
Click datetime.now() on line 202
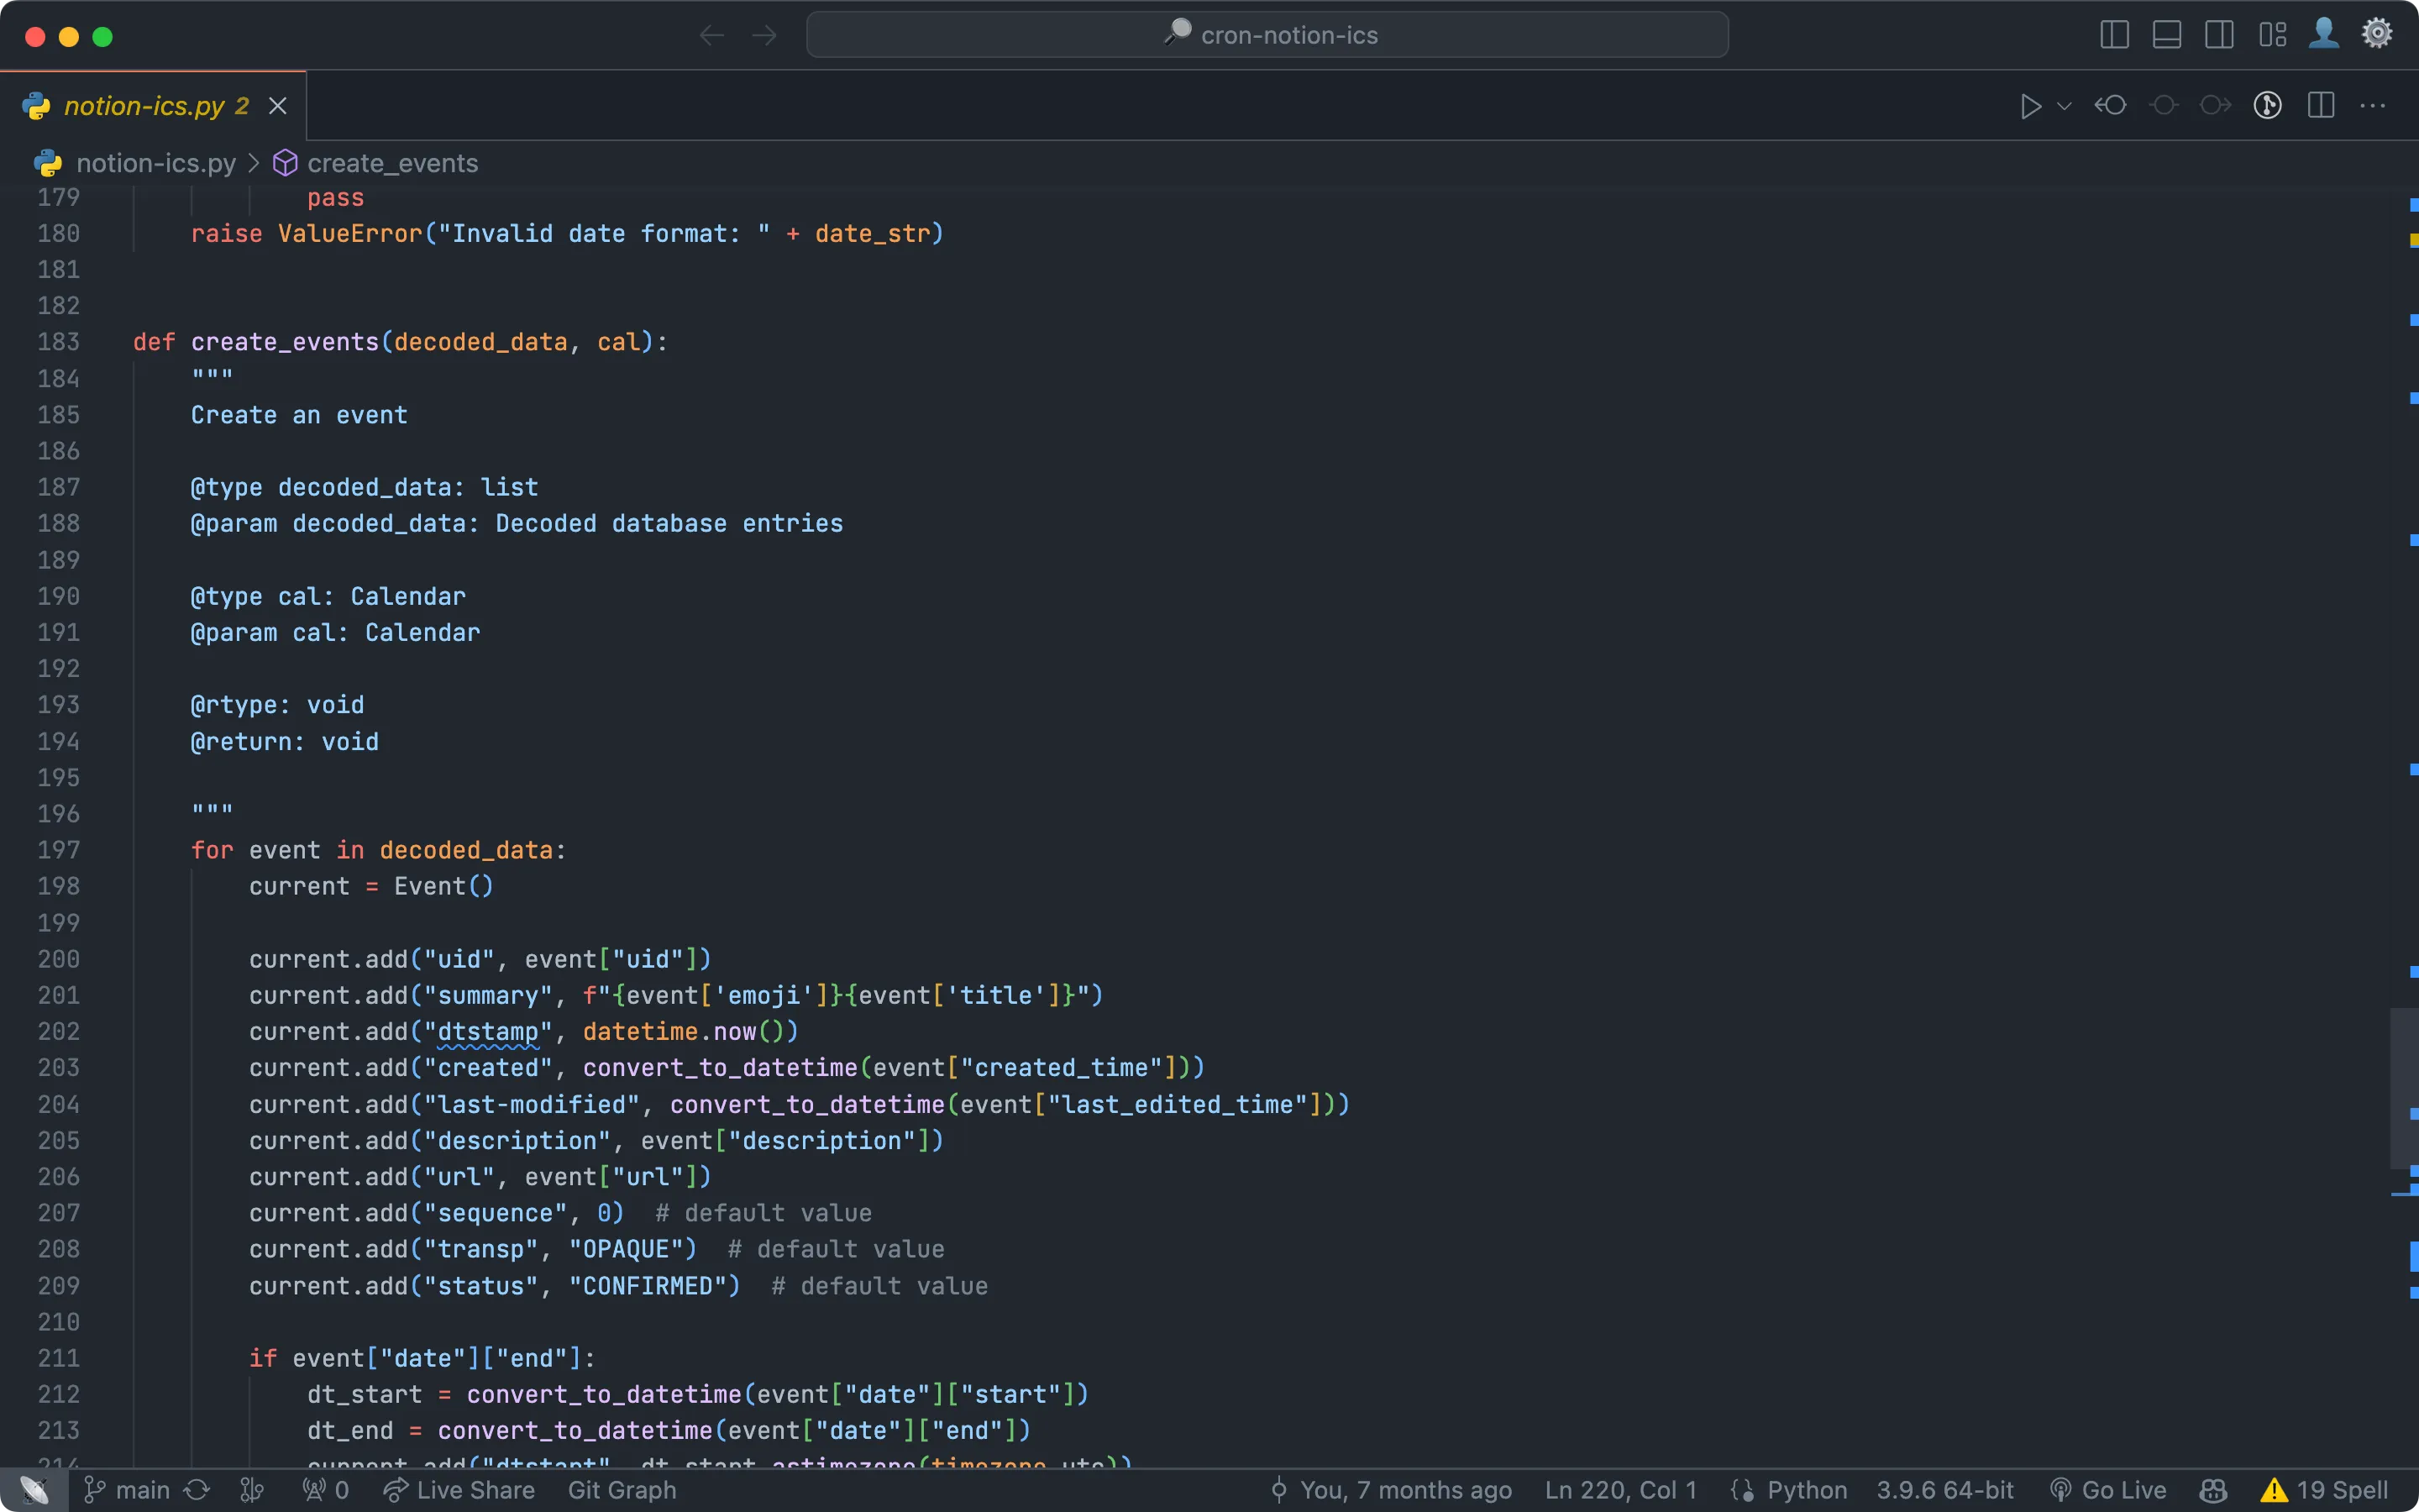(x=690, y=1031)
